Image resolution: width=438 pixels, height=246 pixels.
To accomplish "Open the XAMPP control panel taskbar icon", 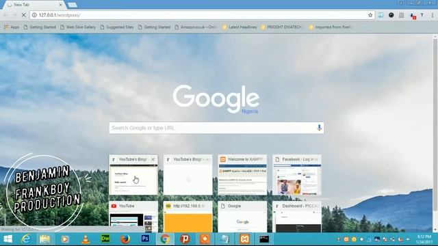I will (x=244, y=239).
